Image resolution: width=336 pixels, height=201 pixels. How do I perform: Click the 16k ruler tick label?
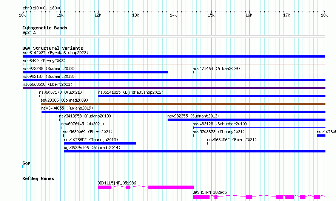pos(249,15)
